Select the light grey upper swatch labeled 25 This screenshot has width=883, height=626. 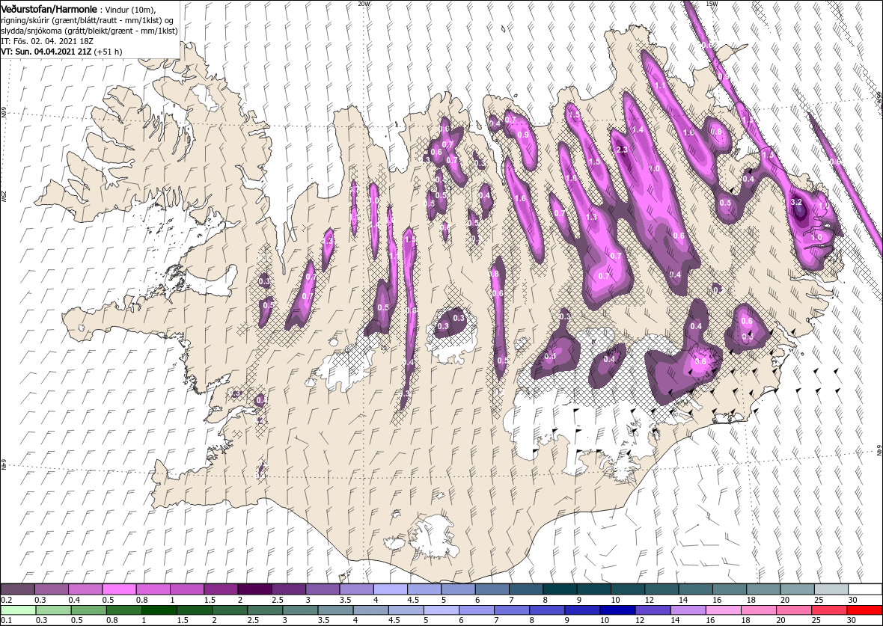click(x=831, y=589)
